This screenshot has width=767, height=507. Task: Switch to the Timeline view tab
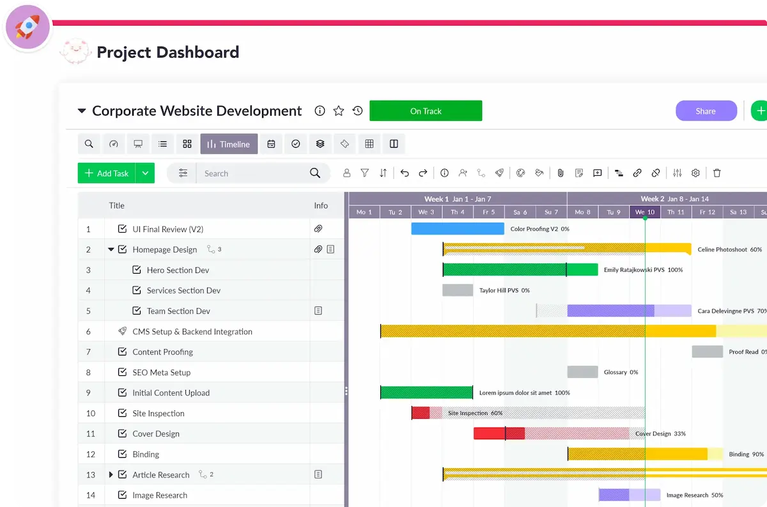[229, 144]
